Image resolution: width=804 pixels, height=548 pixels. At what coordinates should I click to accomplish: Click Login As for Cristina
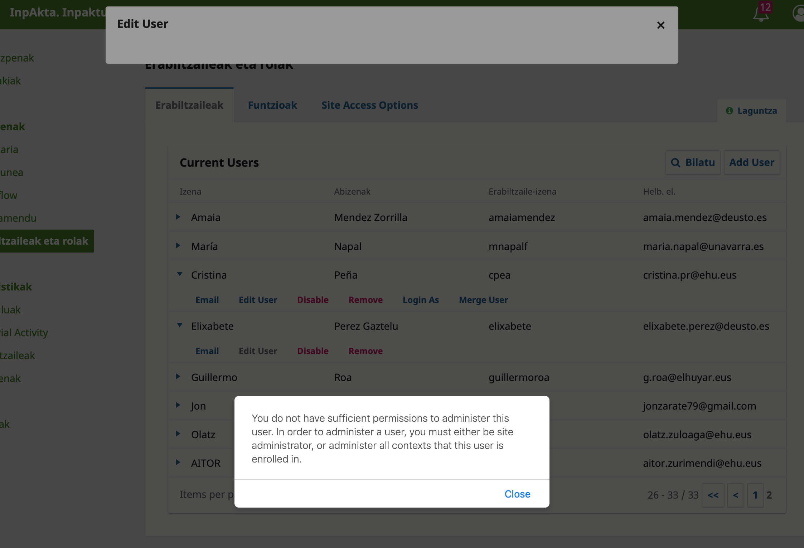tap(421, 300)
